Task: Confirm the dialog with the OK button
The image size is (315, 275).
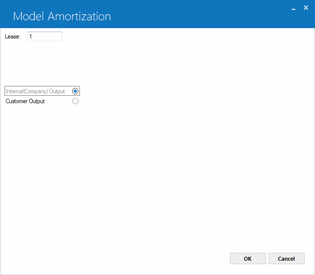Action: pyautogui.click(x=248, y=259)
